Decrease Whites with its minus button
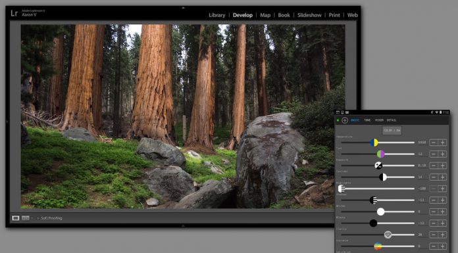The height and width of the screenshot is (253, 458). tap(434, 212)
